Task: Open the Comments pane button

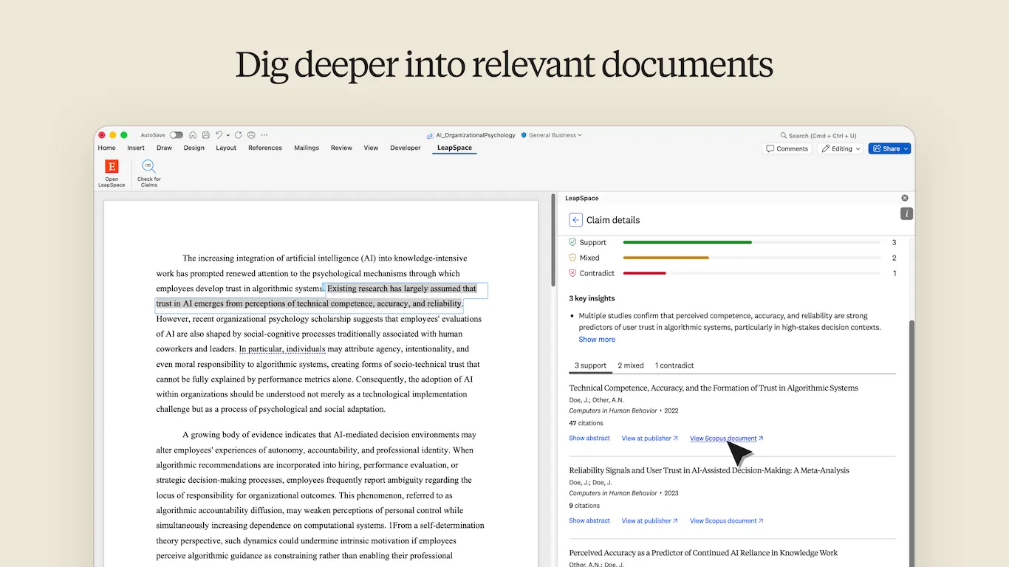Action: coord(786,148)
